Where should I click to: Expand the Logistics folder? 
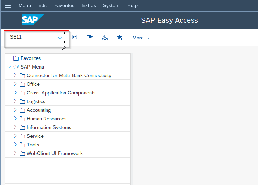click(15, 101)
